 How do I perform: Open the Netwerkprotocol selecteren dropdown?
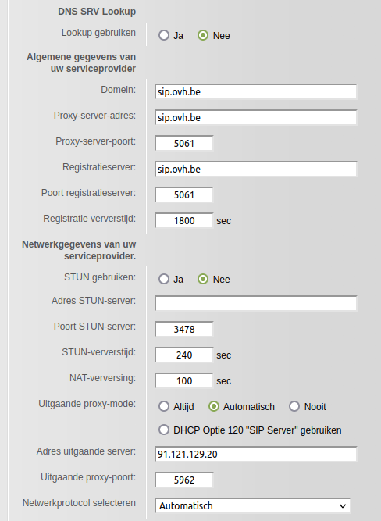(253, 505)
